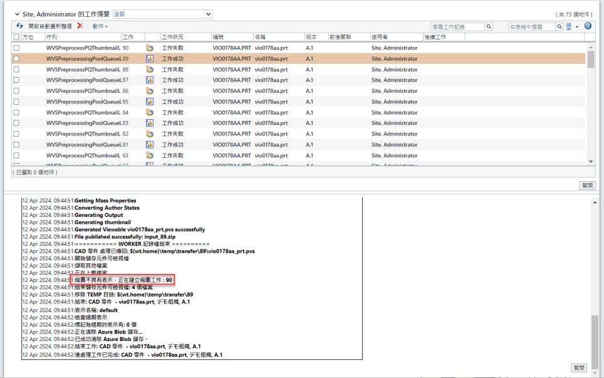604x378 pixels.
Task: Collapse the Site, Administrator 的工作摘要 section
Action: [x=17, y=14]
